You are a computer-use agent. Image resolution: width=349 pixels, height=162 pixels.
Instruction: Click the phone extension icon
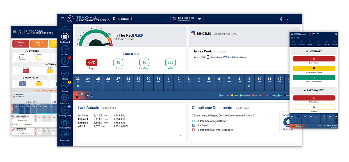[x=195, y=57]
